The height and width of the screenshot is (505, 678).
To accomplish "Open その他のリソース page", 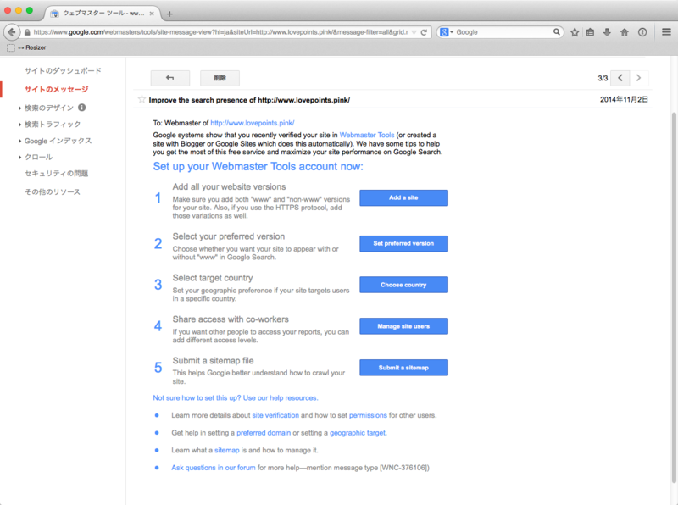I will coord(53,191).
